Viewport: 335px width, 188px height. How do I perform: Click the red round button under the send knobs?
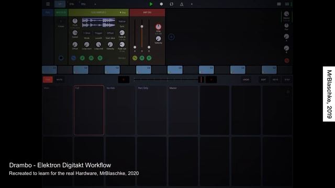[287, 61]
